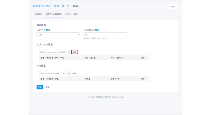Click the メモ名 column header
This screenshot has height=115, width=211.
coord(88,79)
